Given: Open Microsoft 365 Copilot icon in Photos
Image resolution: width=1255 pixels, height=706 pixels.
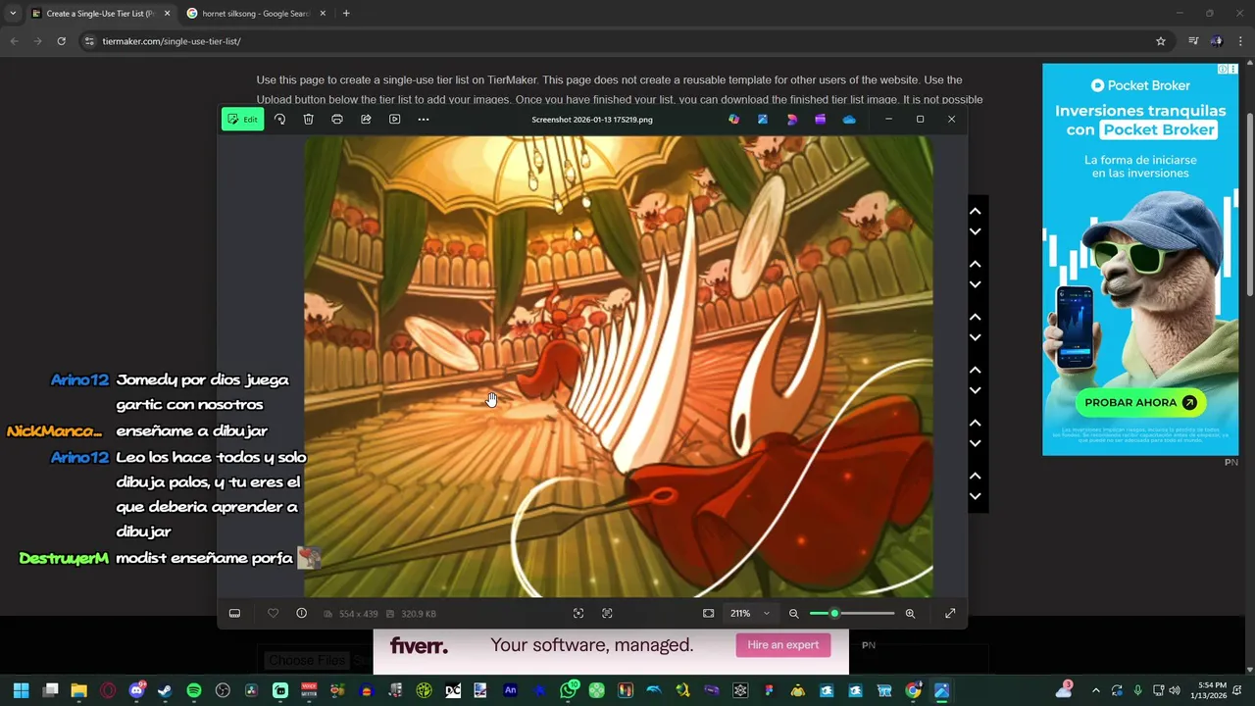Looking at the screenshot, I should (x=733, y=120).
